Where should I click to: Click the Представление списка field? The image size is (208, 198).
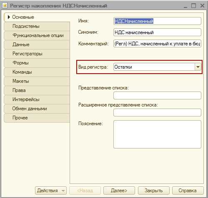coord(157,96)
